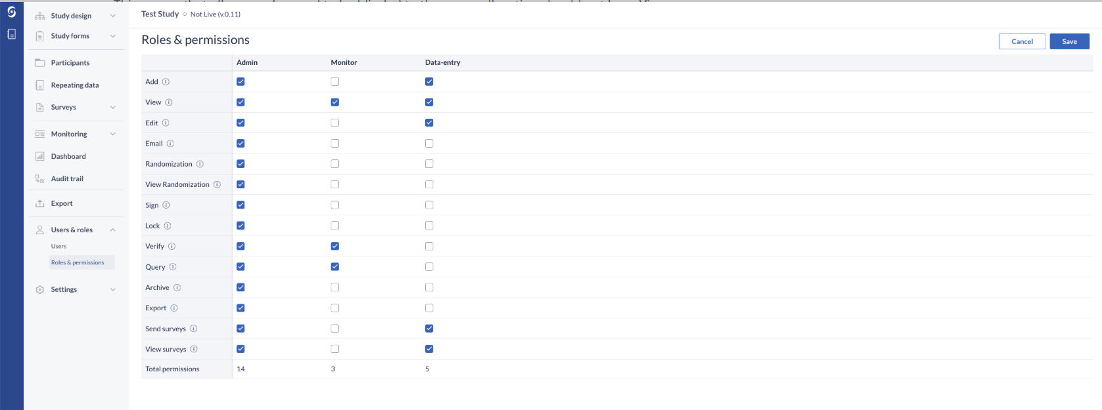
Task: Click the Castor logo icon
Action: tap(11, 11)
